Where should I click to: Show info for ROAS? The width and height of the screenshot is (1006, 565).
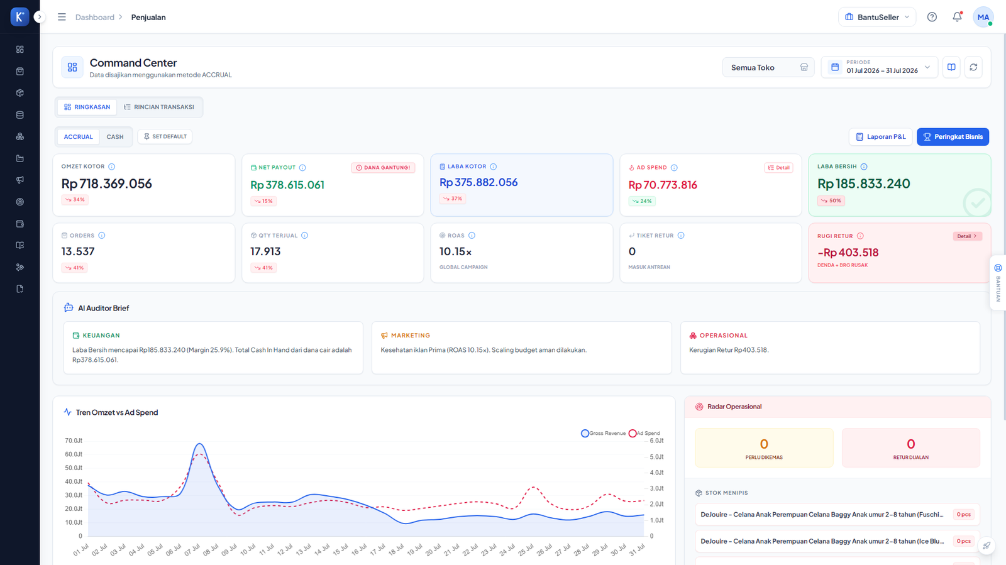(x=472, y=236)
